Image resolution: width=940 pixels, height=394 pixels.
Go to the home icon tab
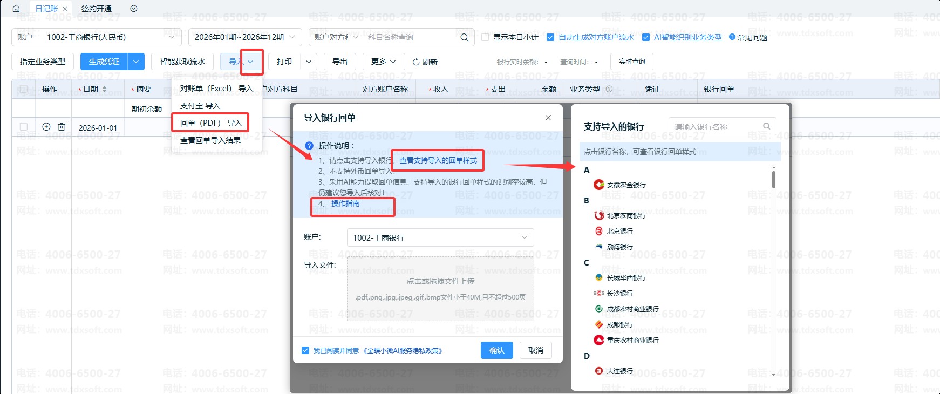16,9
